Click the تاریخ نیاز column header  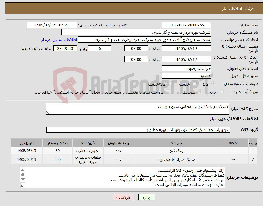pyautogui.click(x=26, y=143)
